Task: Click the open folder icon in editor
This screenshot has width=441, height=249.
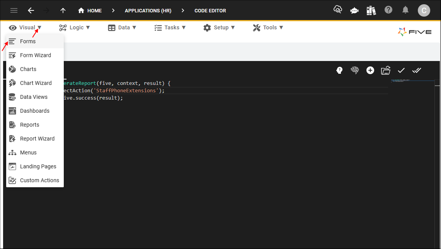Action: click(385, 70)
